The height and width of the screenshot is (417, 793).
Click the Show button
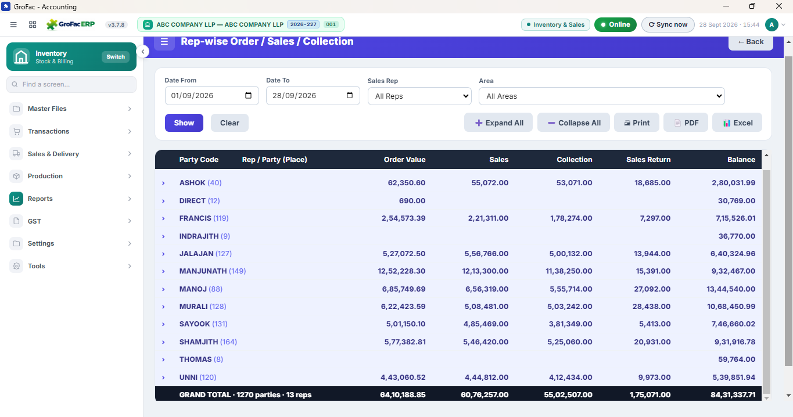point(184,123)
